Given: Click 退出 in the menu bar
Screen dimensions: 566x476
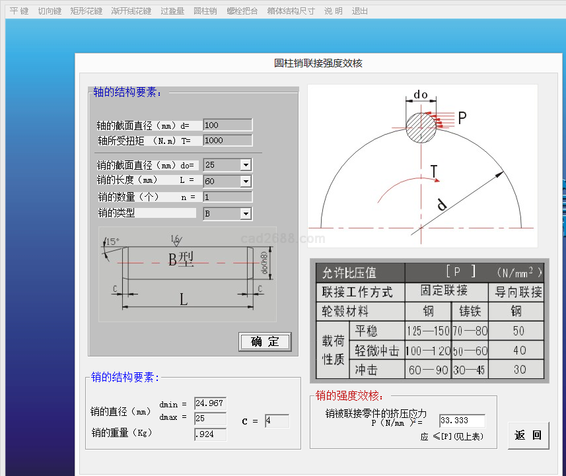Looking at the screenshot, I should [x=360, y=11].
